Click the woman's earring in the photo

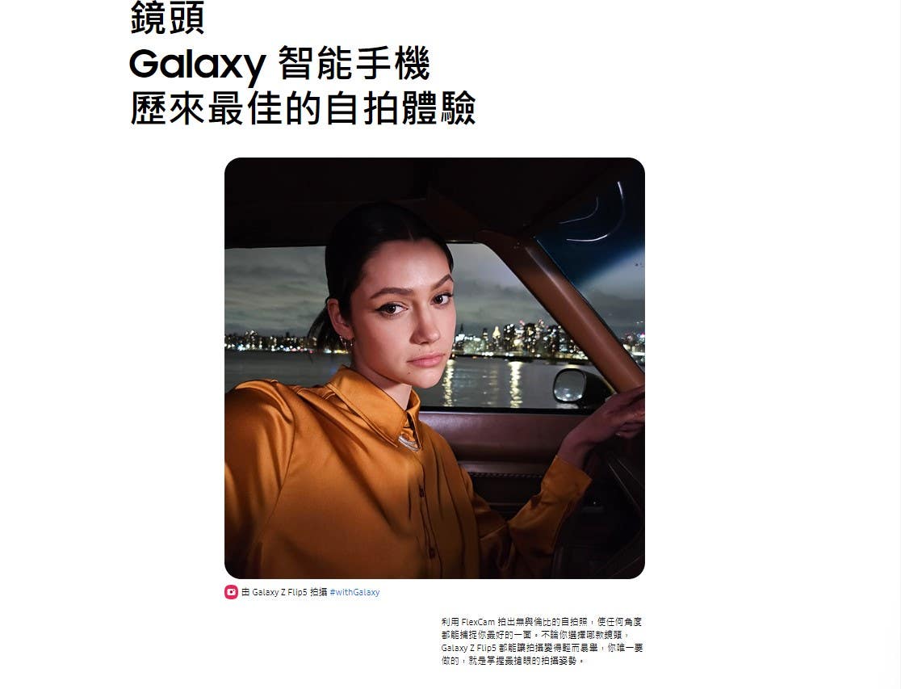347,344
